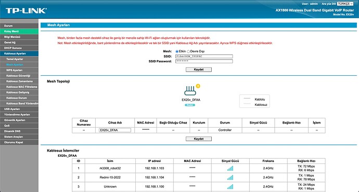Screen dimensions: 359x192
Task: Click the Sinyal Gücü header in clients table
Action: coord(230,161)
